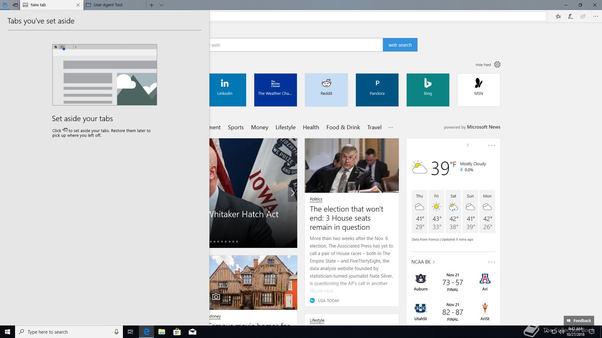
Task: Click the address bar field
Action: click(x=378, y=16)
